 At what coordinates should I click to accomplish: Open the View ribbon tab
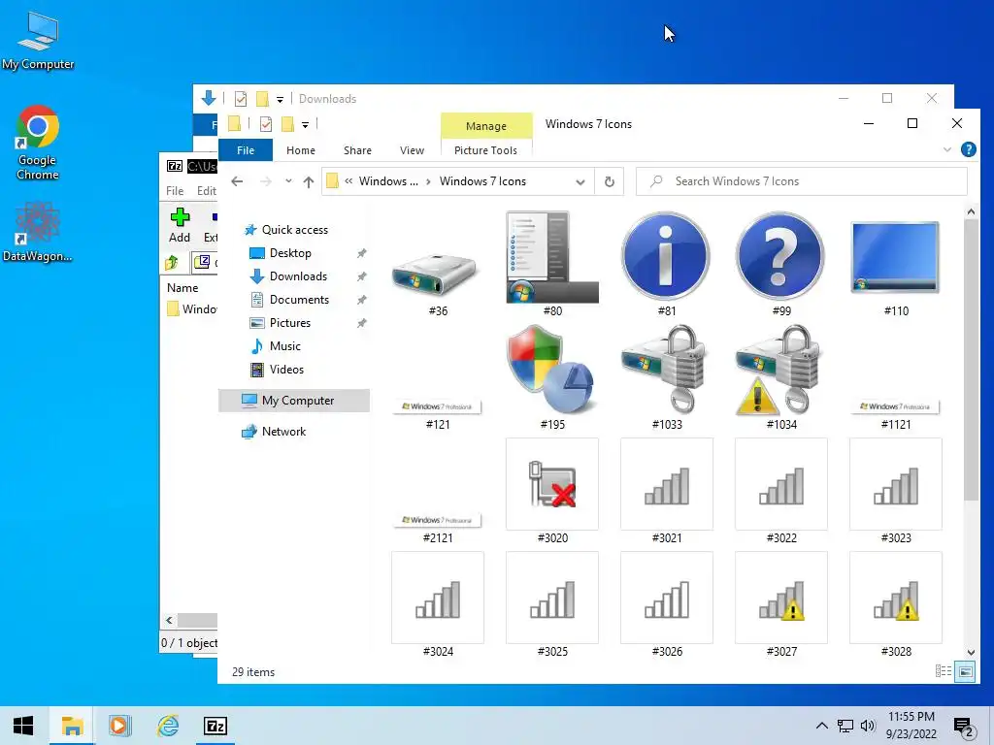click(x=412, y=150)
